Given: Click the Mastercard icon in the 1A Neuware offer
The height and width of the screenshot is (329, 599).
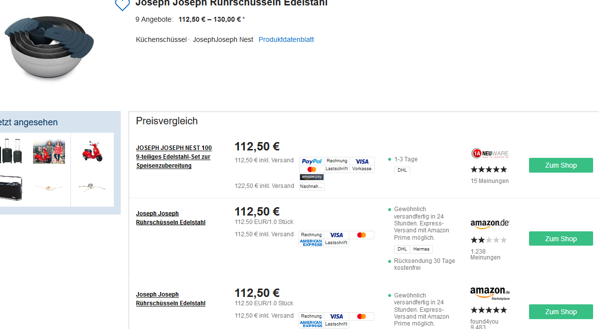Looking at the screenshot, I should pos(311,169).
